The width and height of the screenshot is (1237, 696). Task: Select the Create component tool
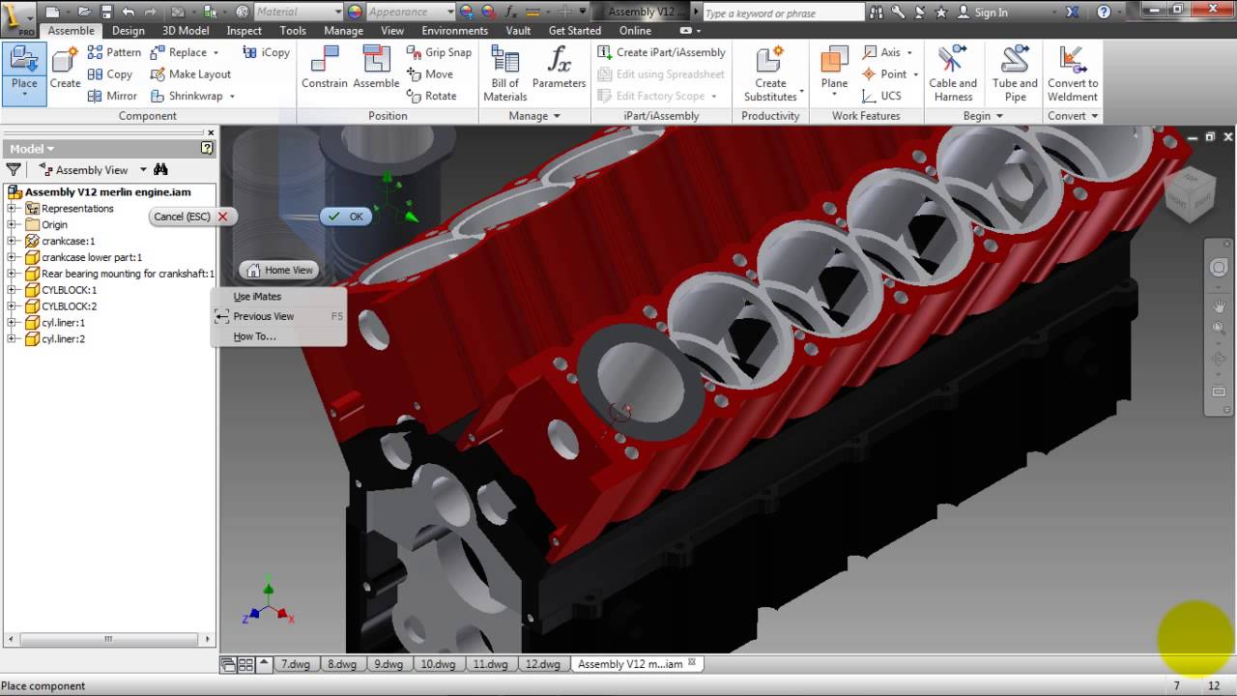pos(65,68)
